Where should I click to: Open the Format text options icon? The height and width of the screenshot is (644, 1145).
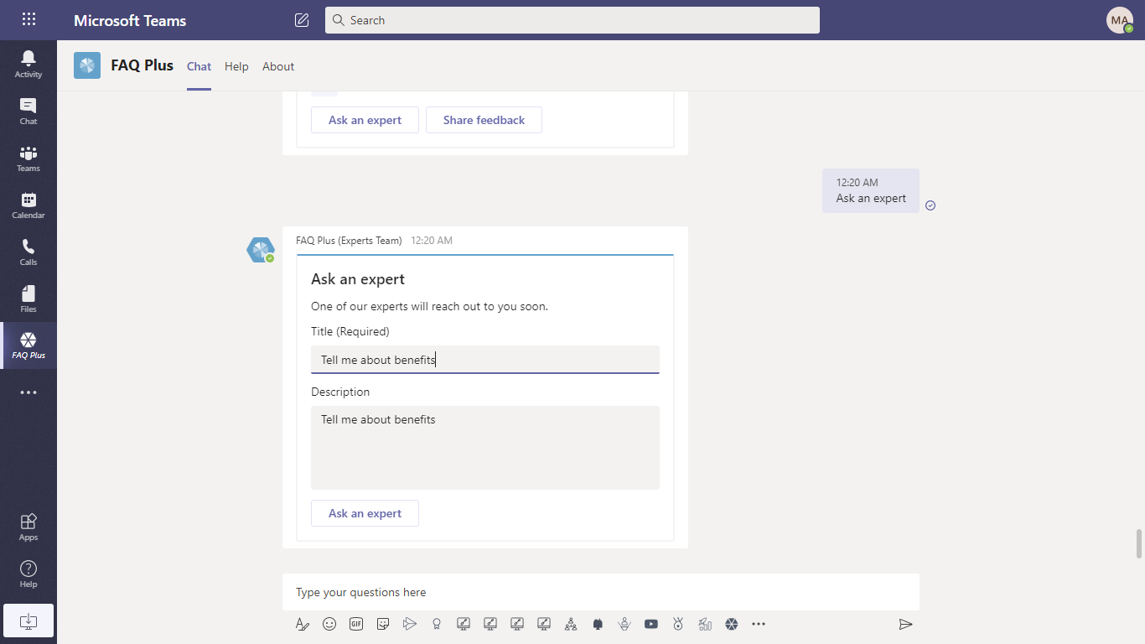pos(303,624)
